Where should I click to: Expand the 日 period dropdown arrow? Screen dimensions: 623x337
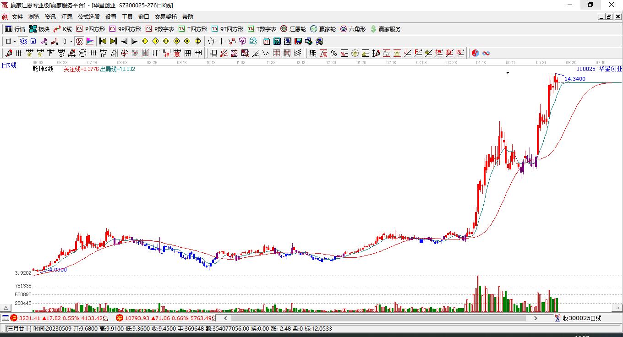coord(15,41)
